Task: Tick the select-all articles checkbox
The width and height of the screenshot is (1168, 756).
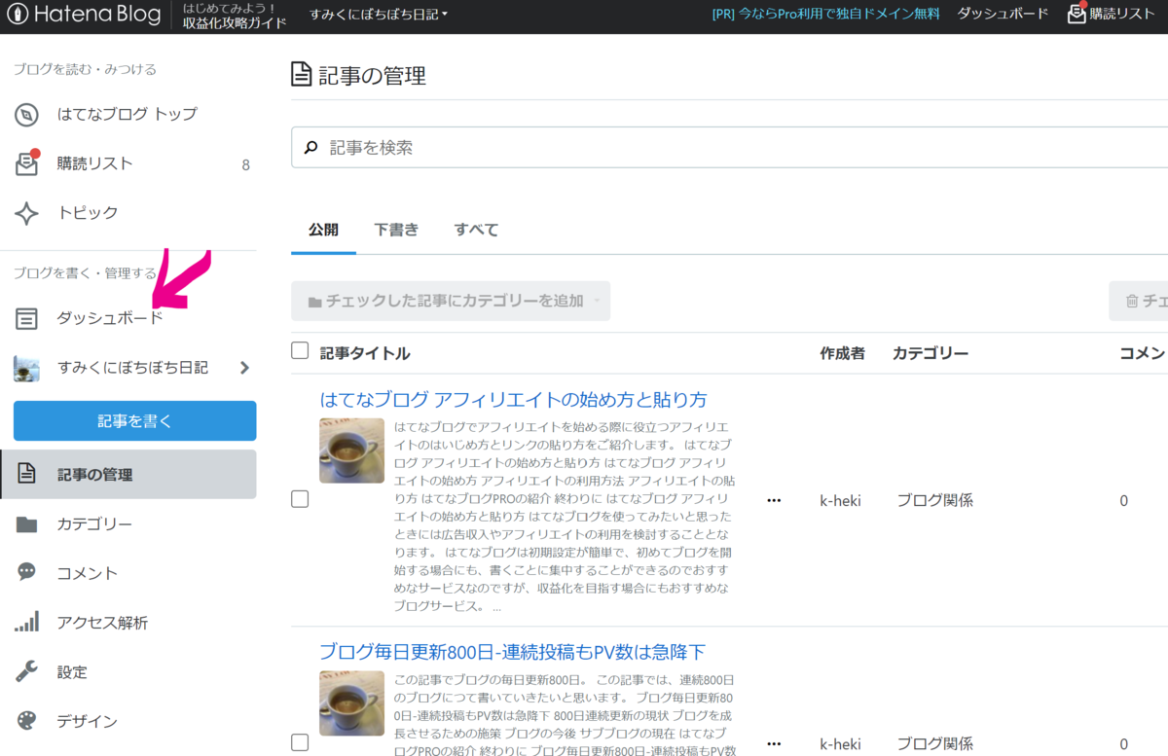Action: 300,351
